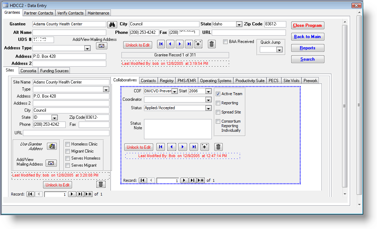Click site Unlock to Edit button

point(58,185)
